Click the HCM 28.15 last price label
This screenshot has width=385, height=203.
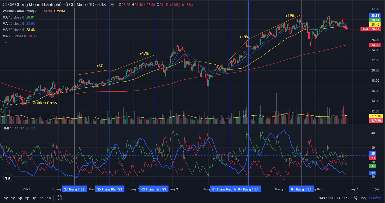(370, 29)
